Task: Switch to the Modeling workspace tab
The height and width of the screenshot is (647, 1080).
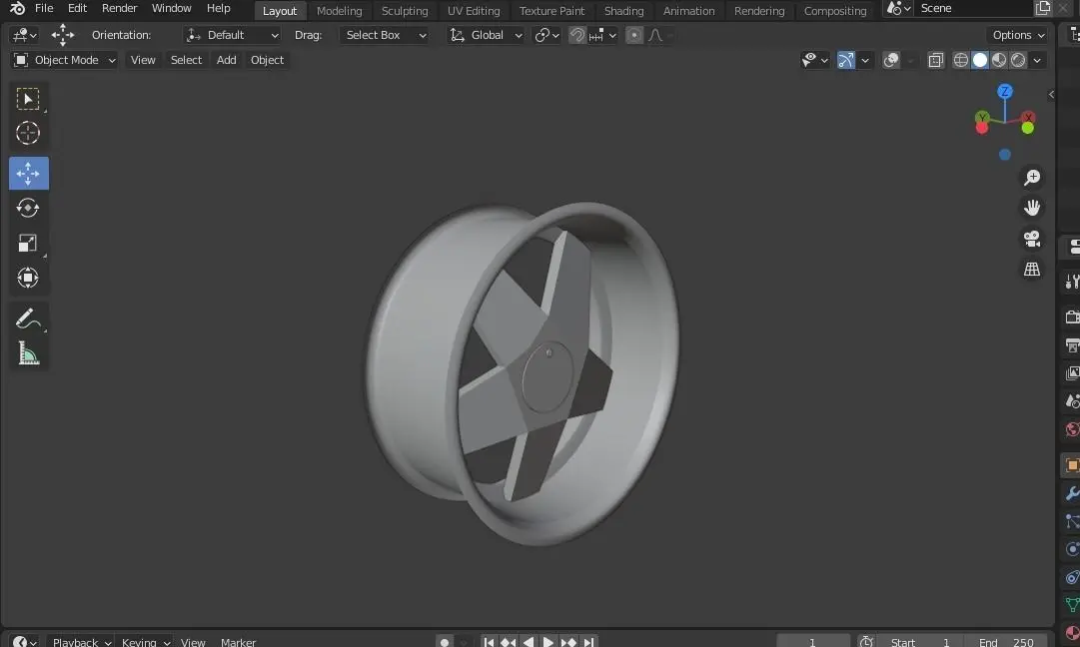Action: tap(339, 11)
